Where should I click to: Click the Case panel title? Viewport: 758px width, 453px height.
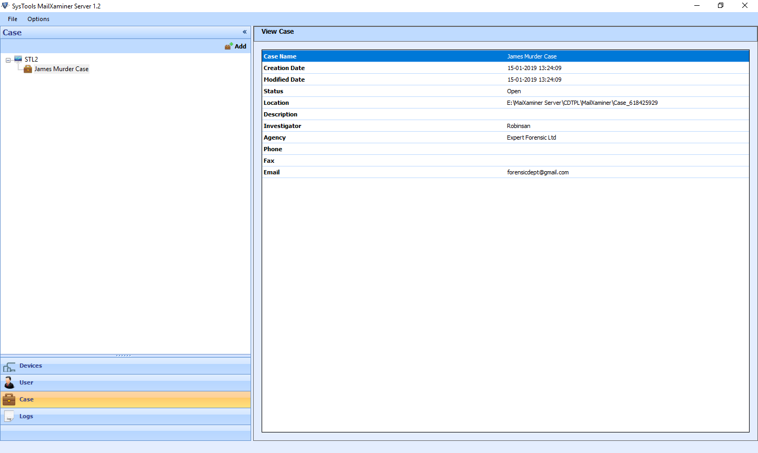tap(12, 33)
